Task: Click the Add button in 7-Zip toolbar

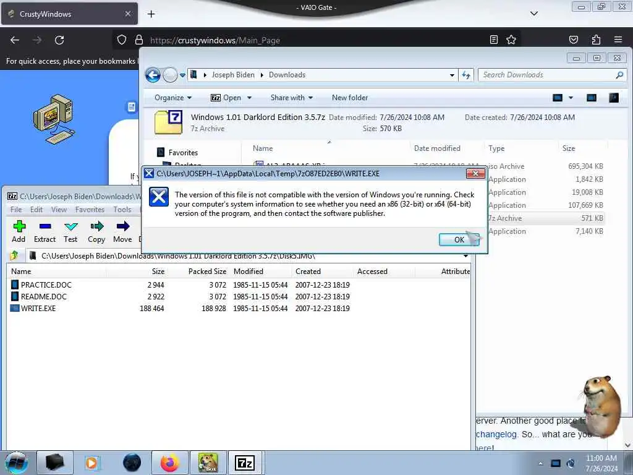Action: [x=19, y=232]
